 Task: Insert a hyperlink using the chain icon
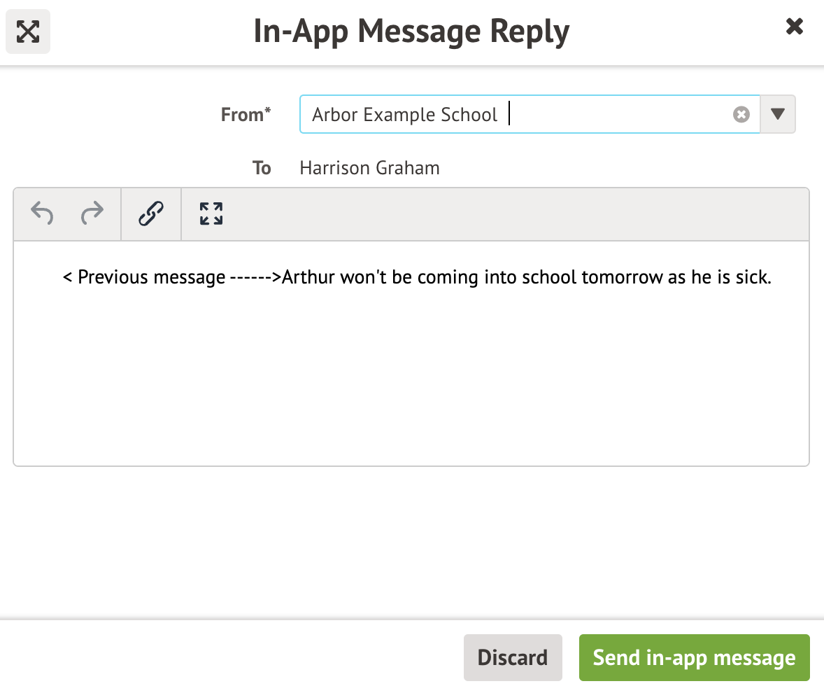(151, 213)
